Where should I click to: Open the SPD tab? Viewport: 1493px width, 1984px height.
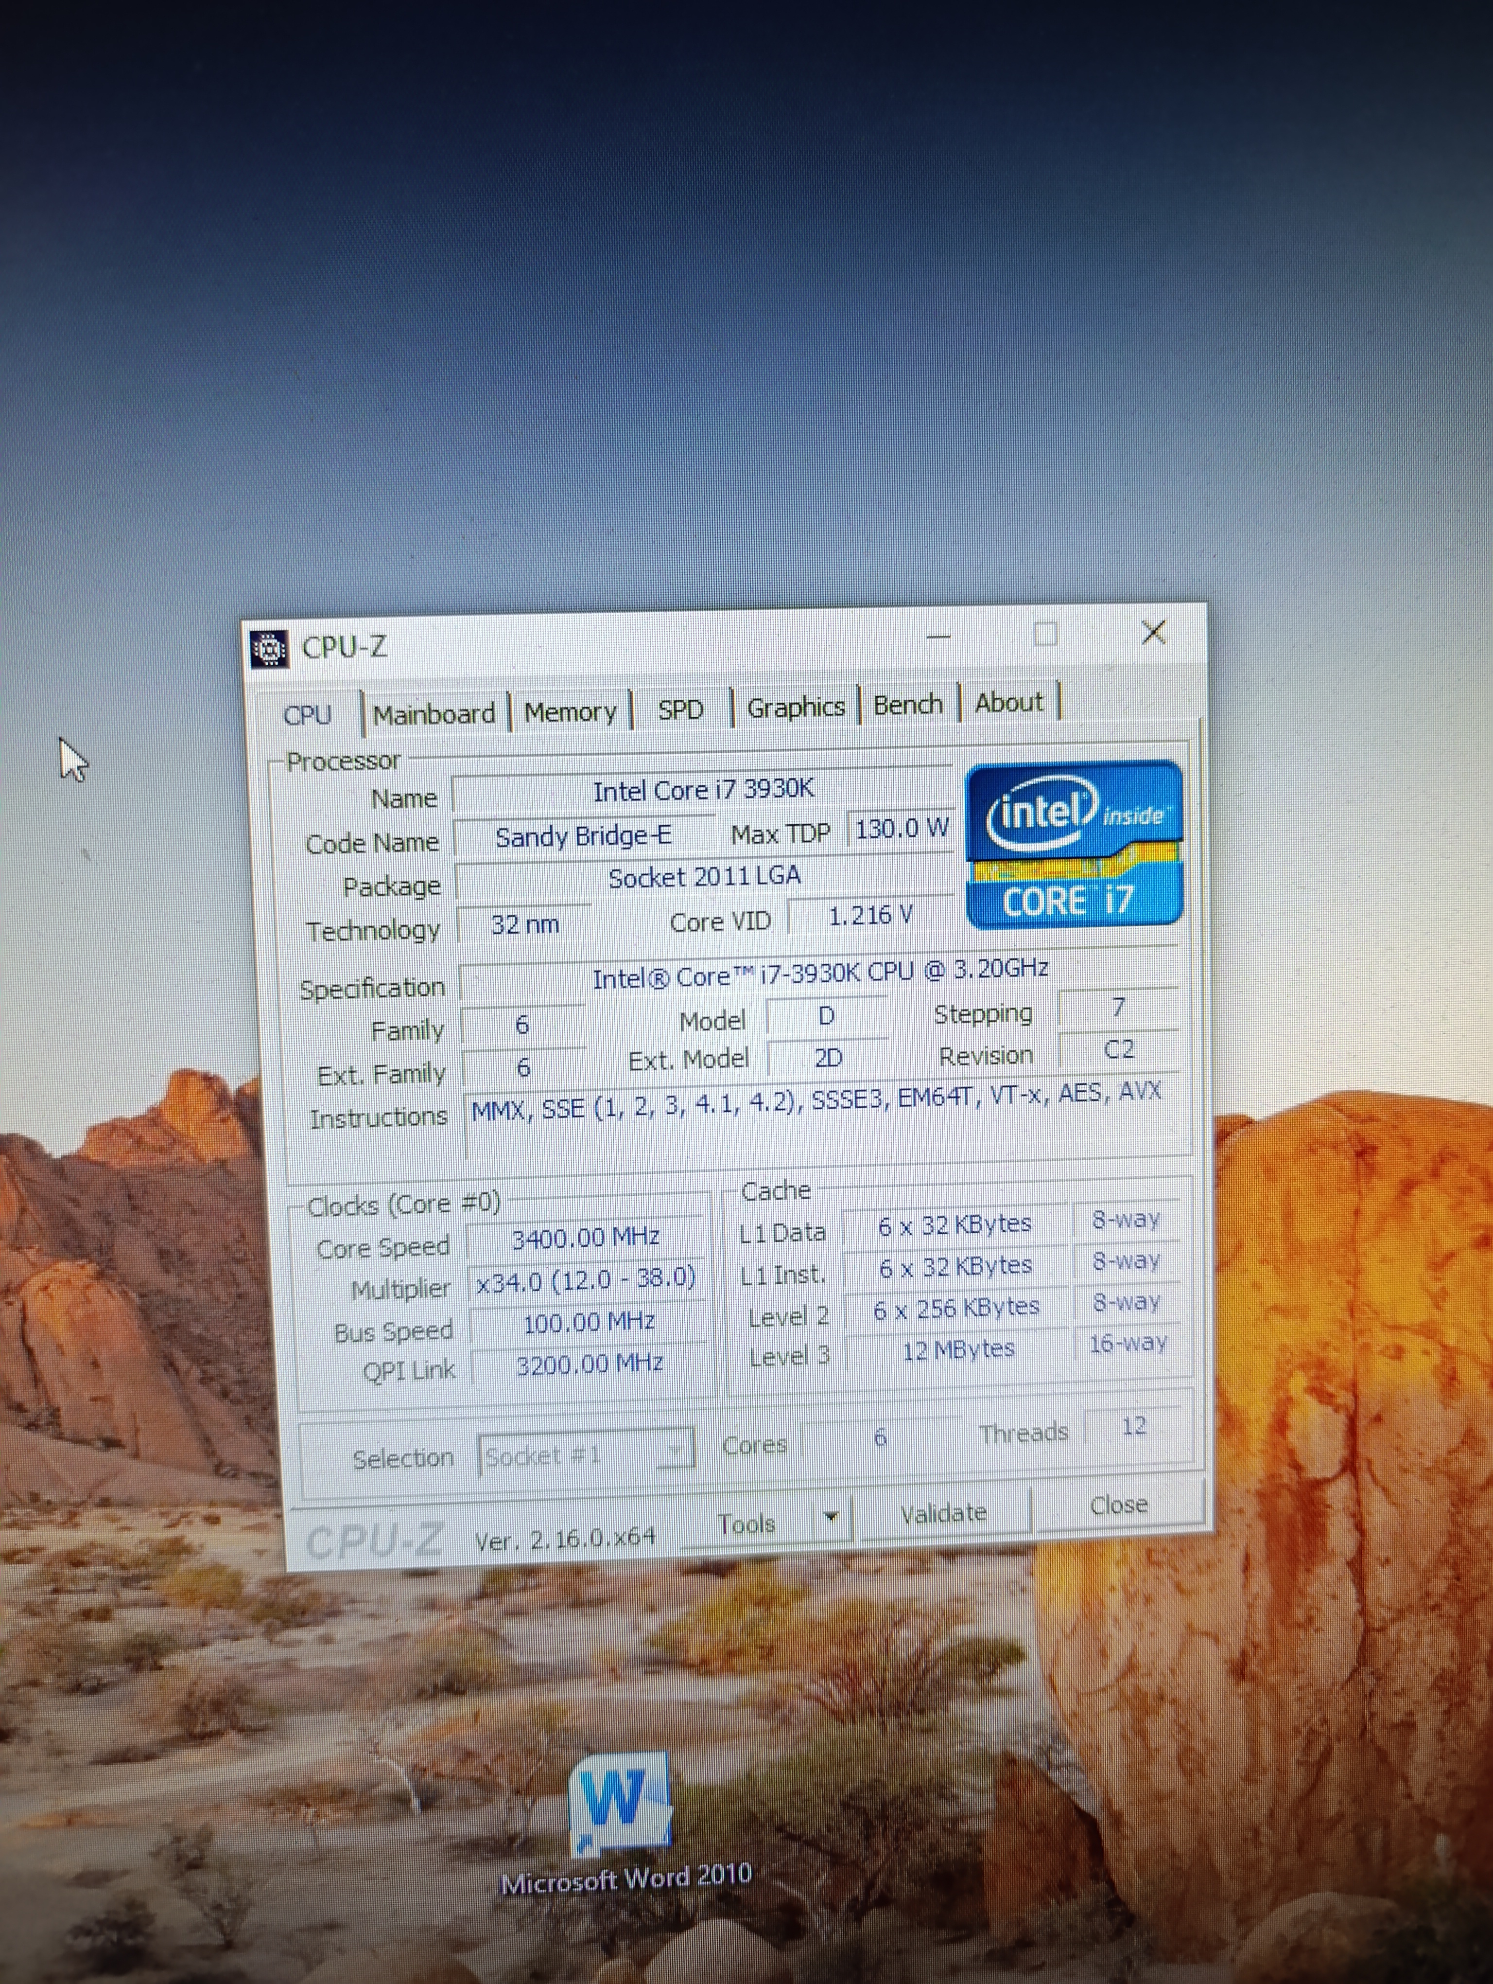[680, 709]
